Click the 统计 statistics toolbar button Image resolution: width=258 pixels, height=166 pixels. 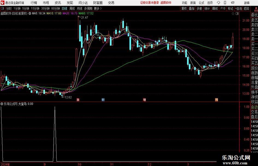tap(207, 8)
